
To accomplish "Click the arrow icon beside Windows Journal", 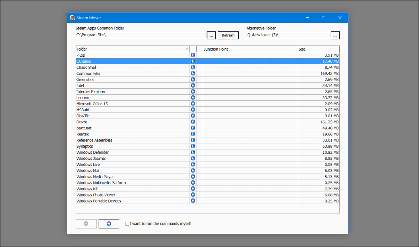I will pos(193,159).
